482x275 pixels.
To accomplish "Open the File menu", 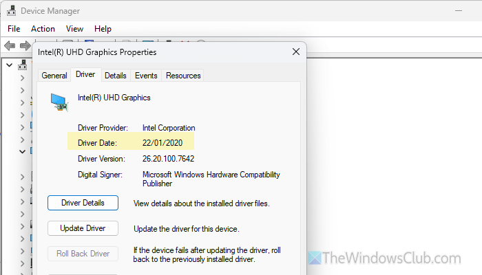I will (14, 29).
